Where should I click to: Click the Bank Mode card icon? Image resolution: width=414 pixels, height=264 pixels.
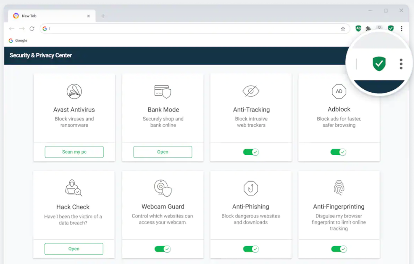pos(163,91)
